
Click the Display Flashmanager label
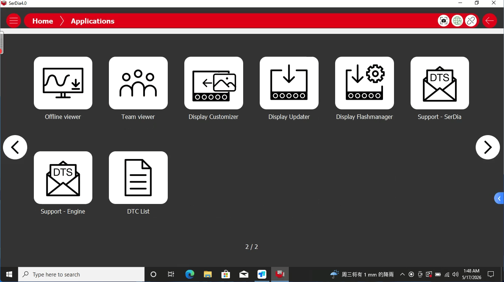[x=365, y=117]
